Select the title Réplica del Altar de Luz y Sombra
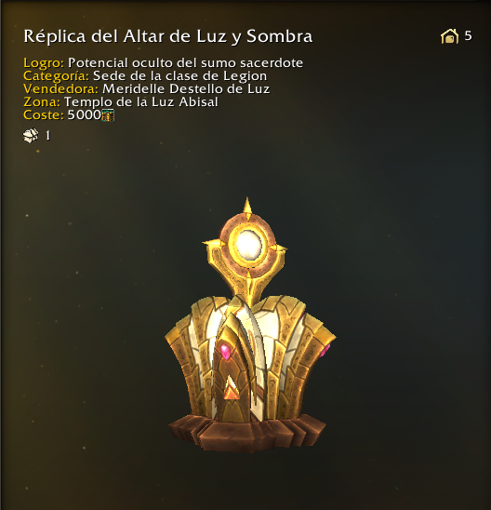Viewport: 491px width, 510px height. (168, 36)
